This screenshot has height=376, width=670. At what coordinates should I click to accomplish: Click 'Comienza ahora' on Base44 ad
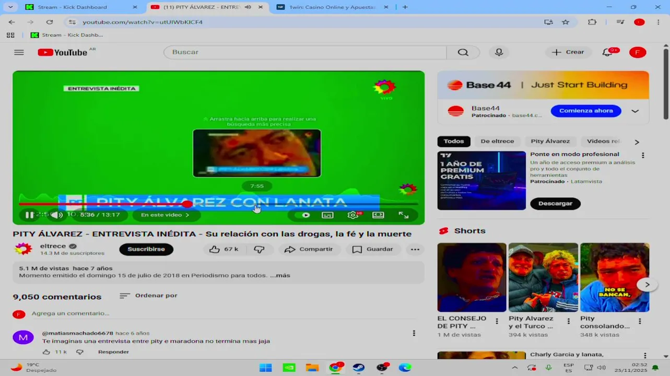click(x=586, y=111)
